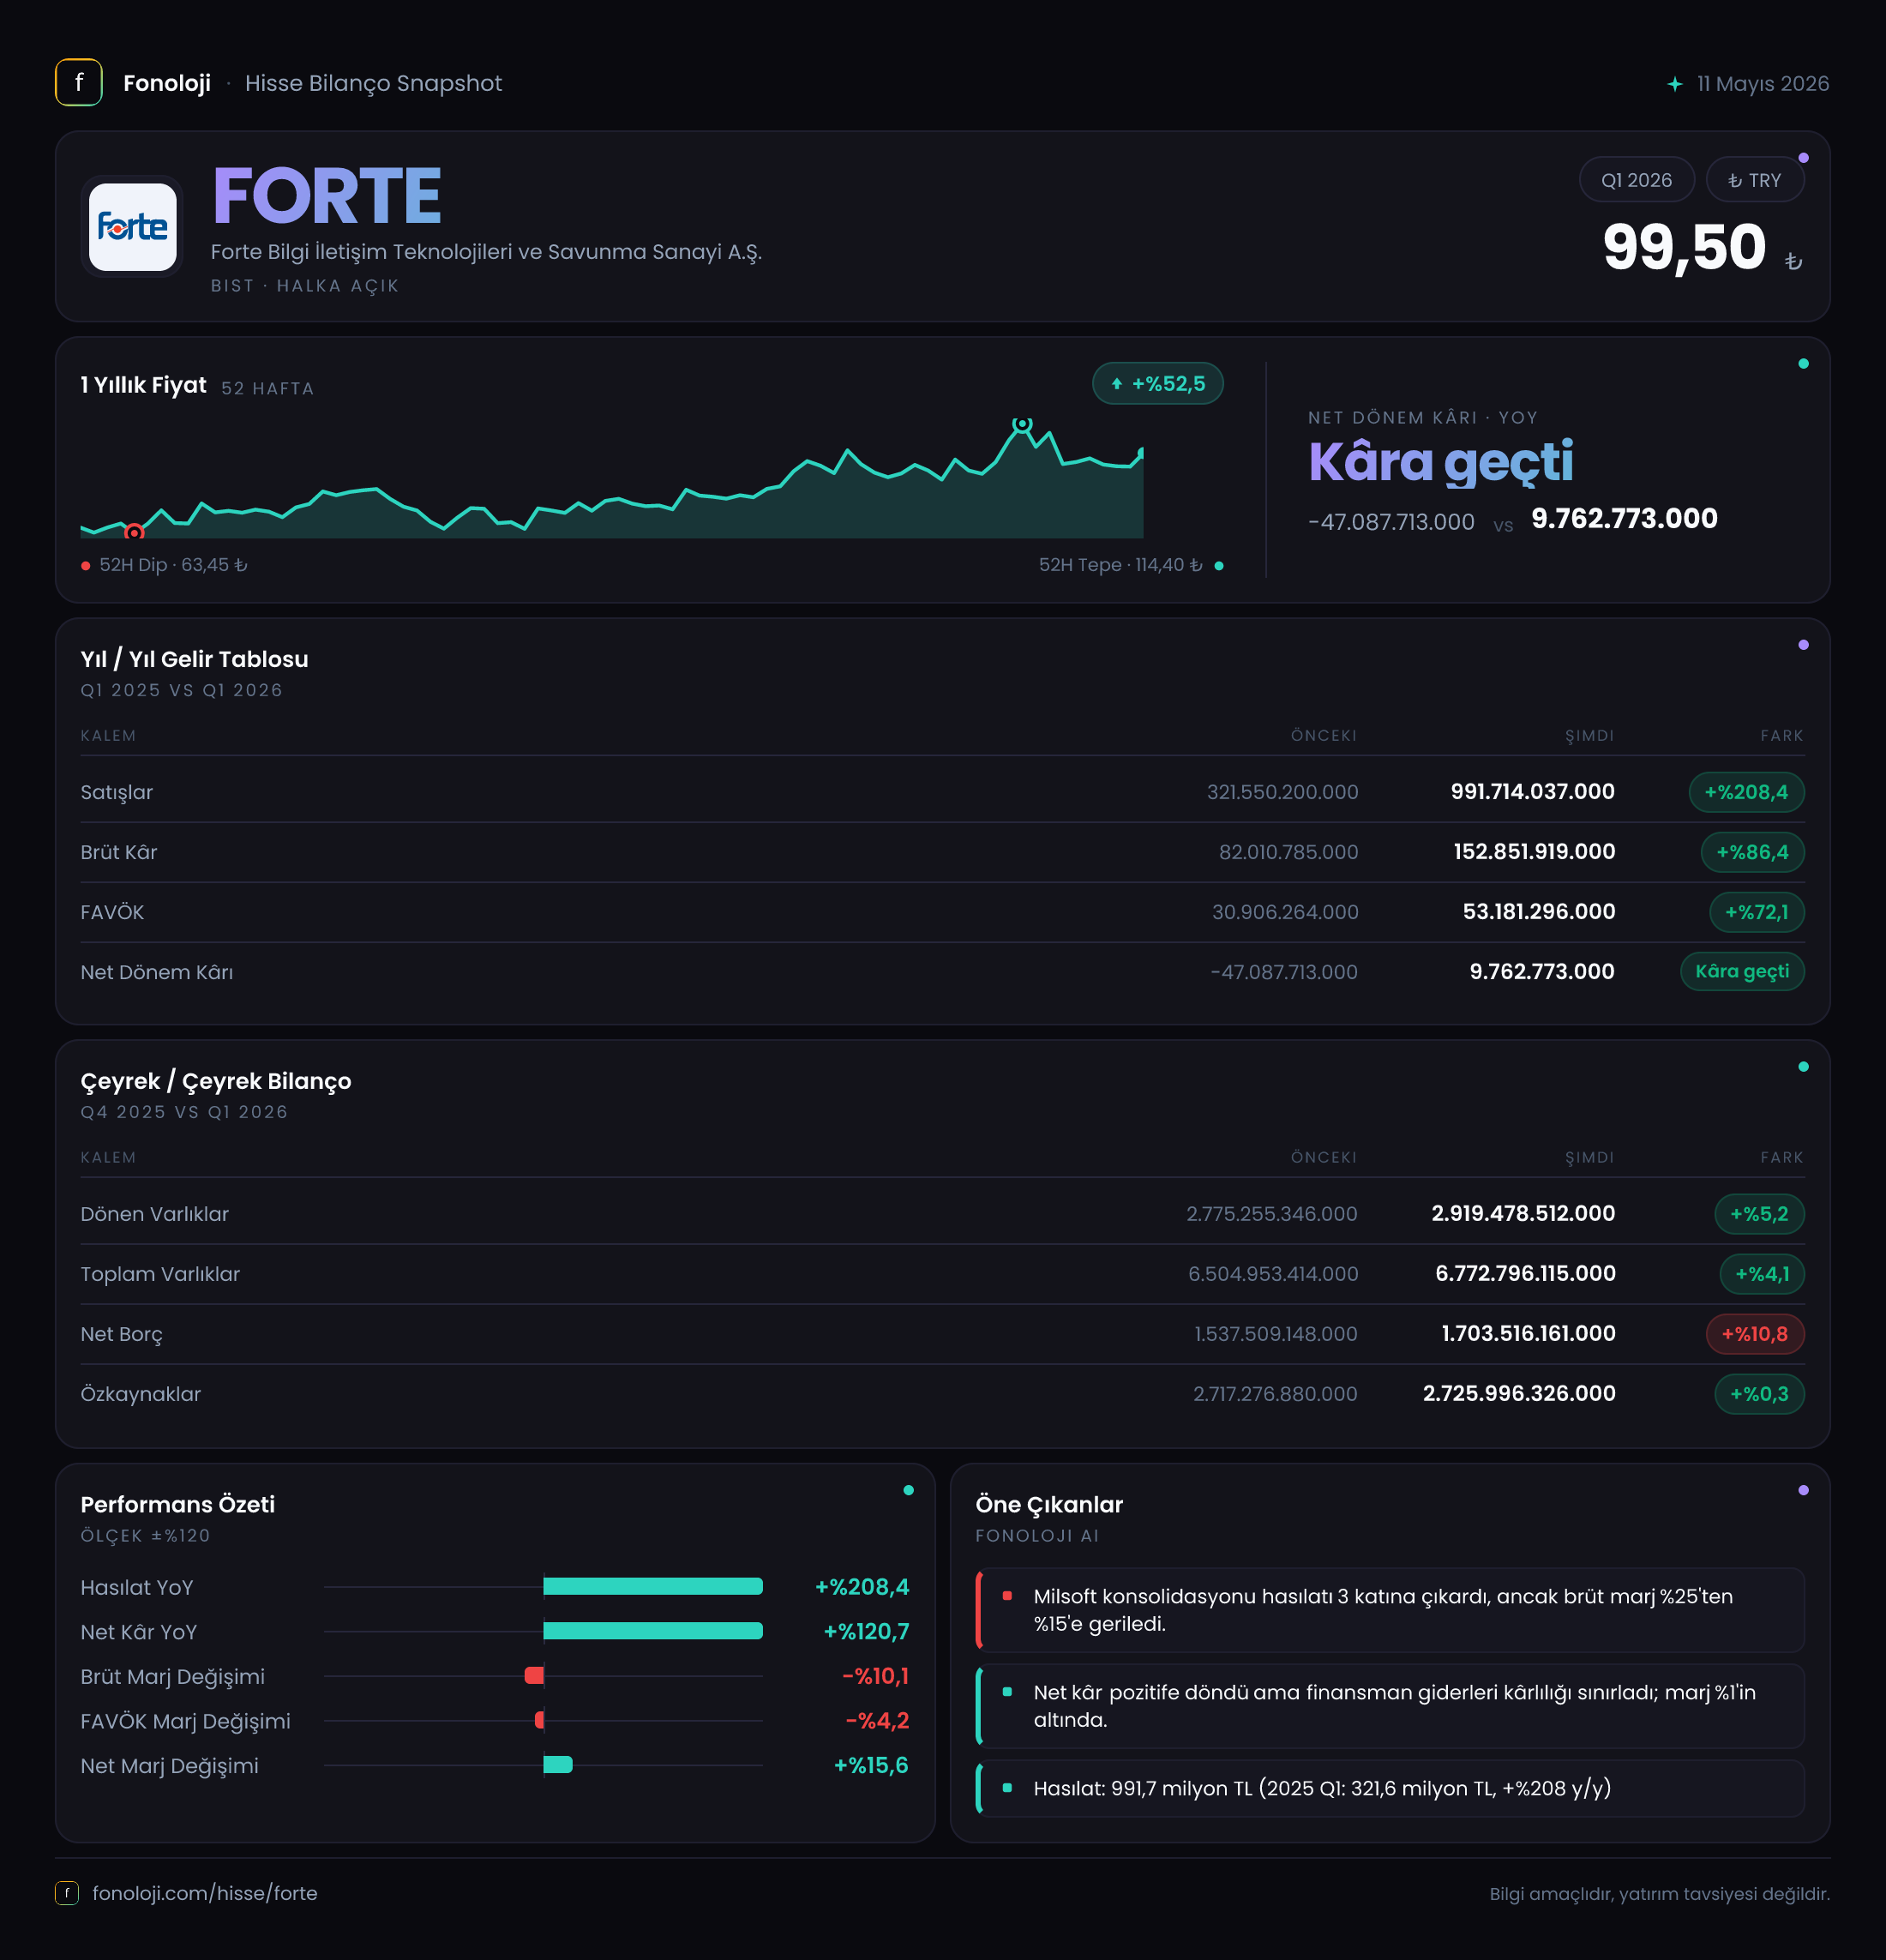
Task: Click the '1 Yıllık Fiyat' chart title
Action: pos(143,385)
